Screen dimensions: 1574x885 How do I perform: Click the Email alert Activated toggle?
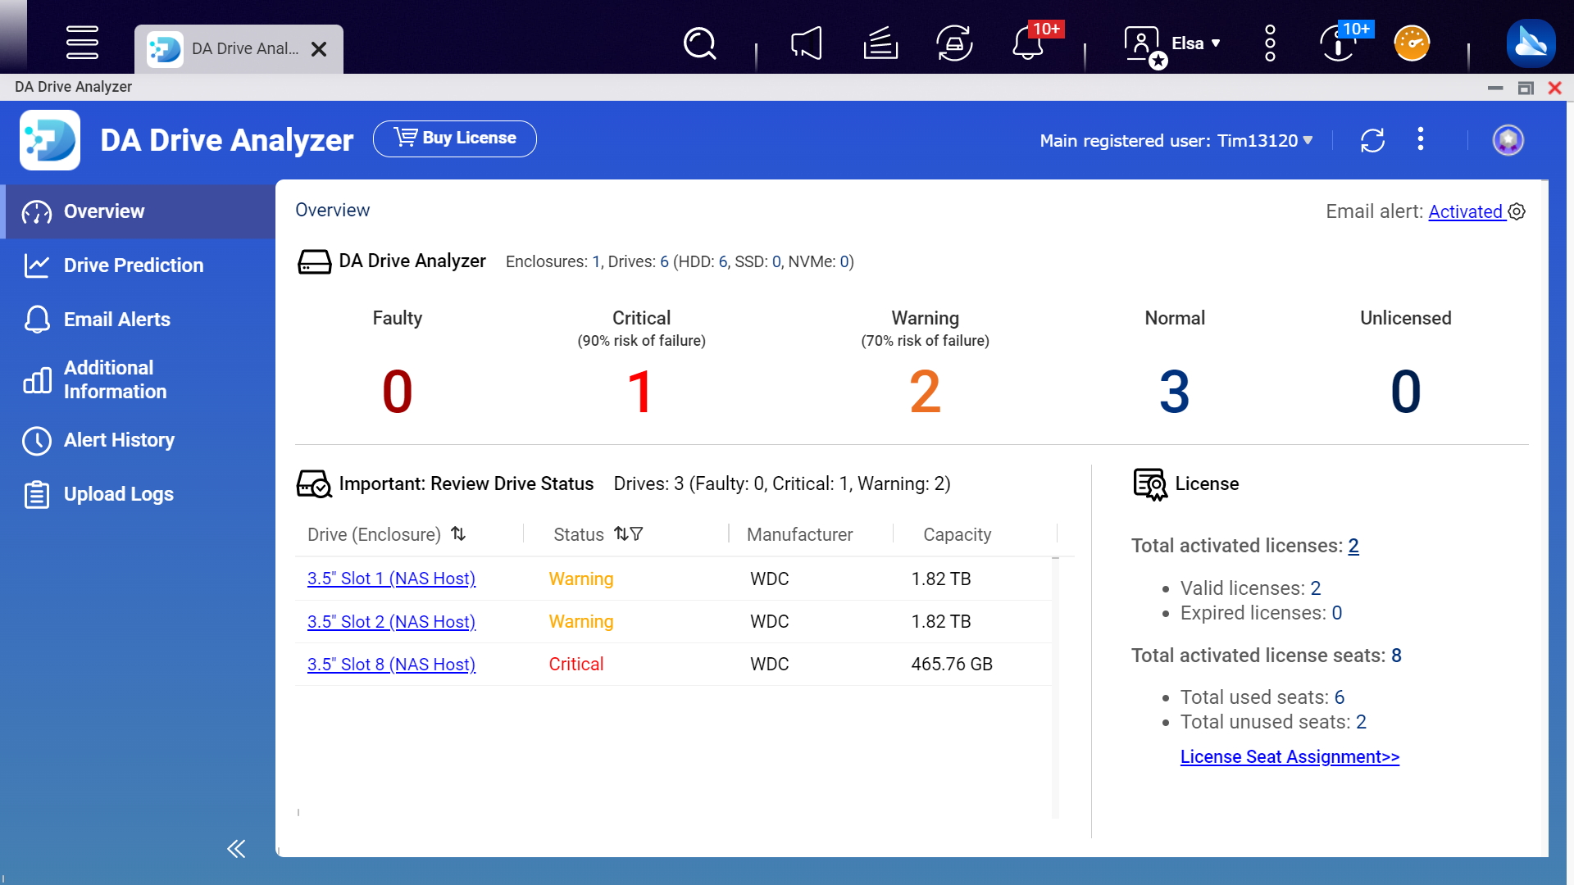click(x=1467, y=211)
